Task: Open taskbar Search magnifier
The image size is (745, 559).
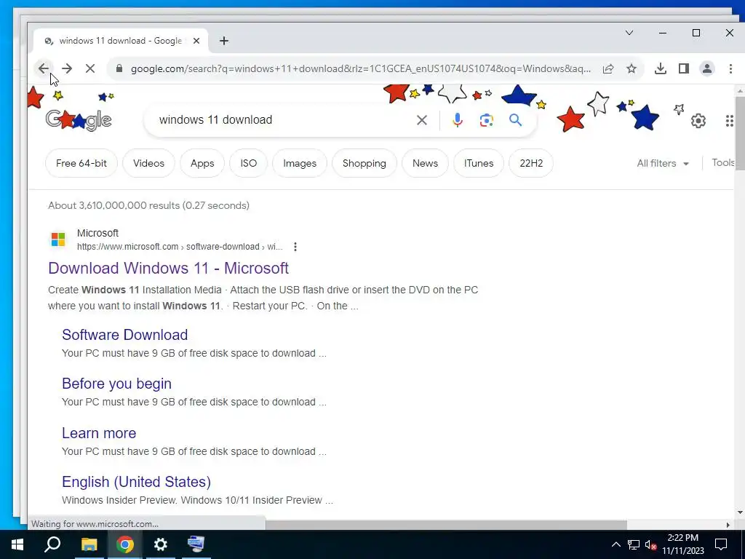Action: click(52, 544)
